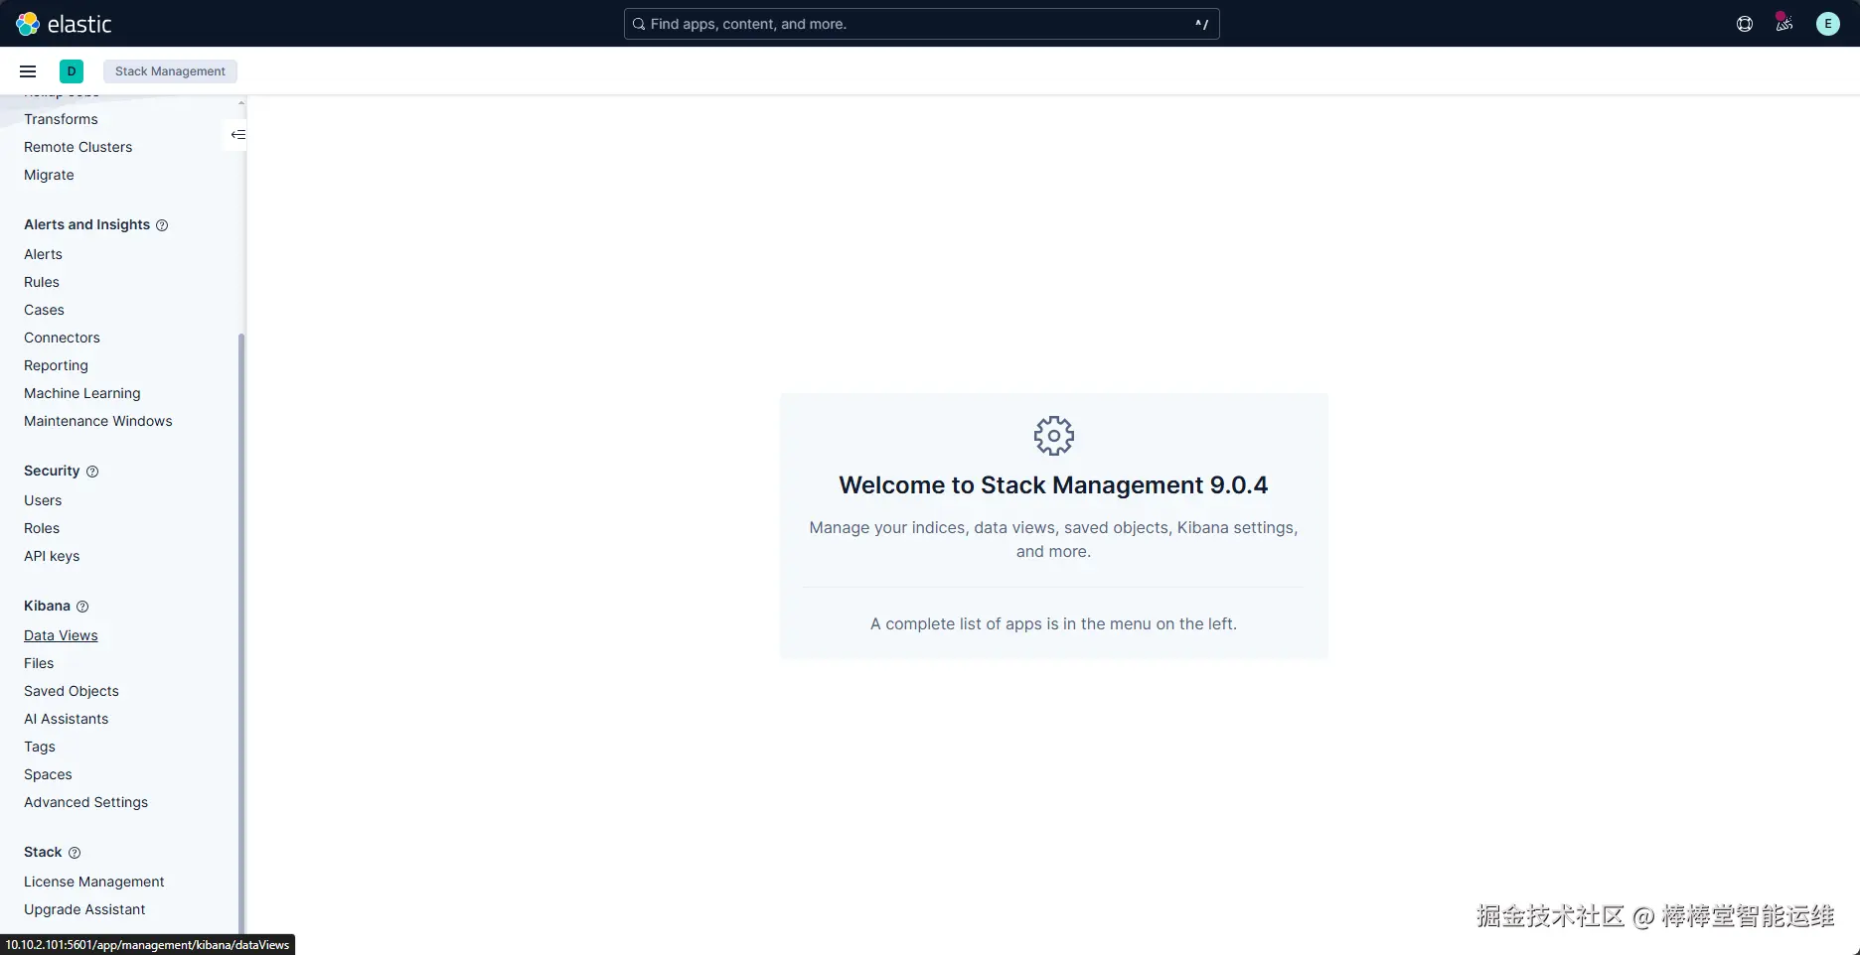Image resolution: width=1860 pixels, height=955 pixels.
Task: Go to Upgrade Assistant
Action: point(84,909)
